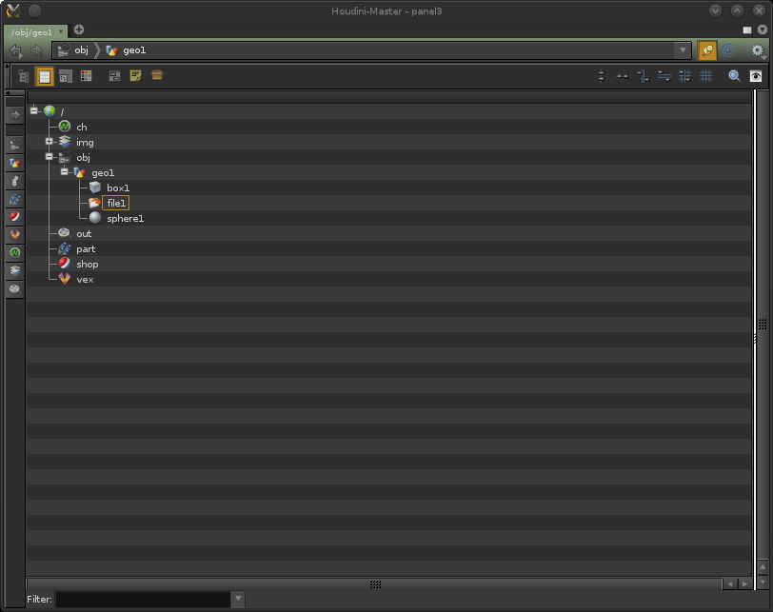Viewport: 773px width, 612px height.
Task: Add a sticky note
Action: click(135, 75)
